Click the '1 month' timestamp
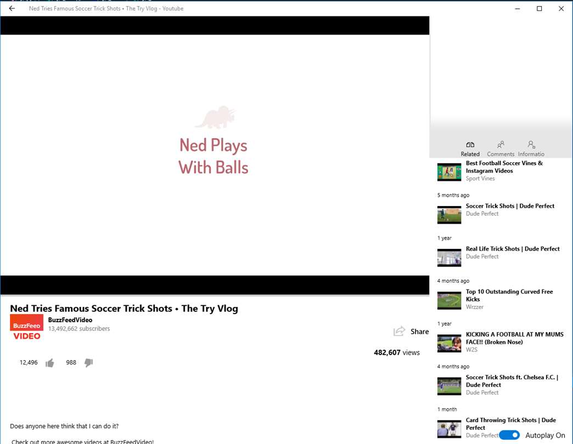Screen dimensions: 573x444 pyautogui.click(x=447, y=409)
